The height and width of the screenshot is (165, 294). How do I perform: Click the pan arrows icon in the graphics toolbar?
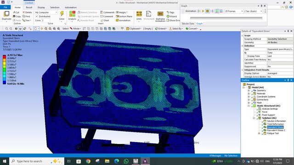coord(42,28)
